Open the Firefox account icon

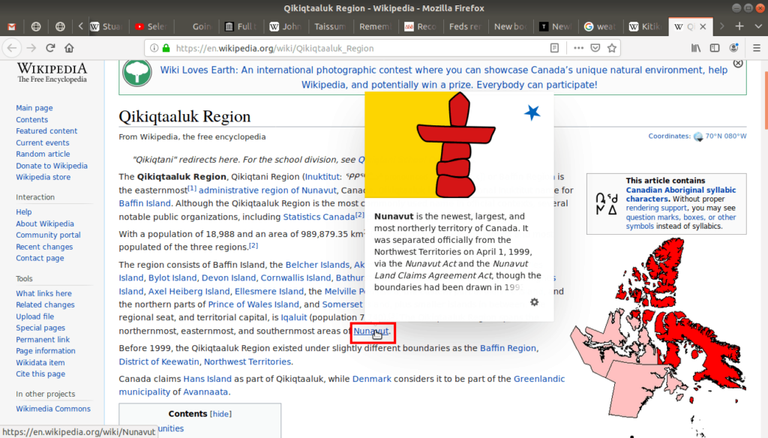(733, 48)
